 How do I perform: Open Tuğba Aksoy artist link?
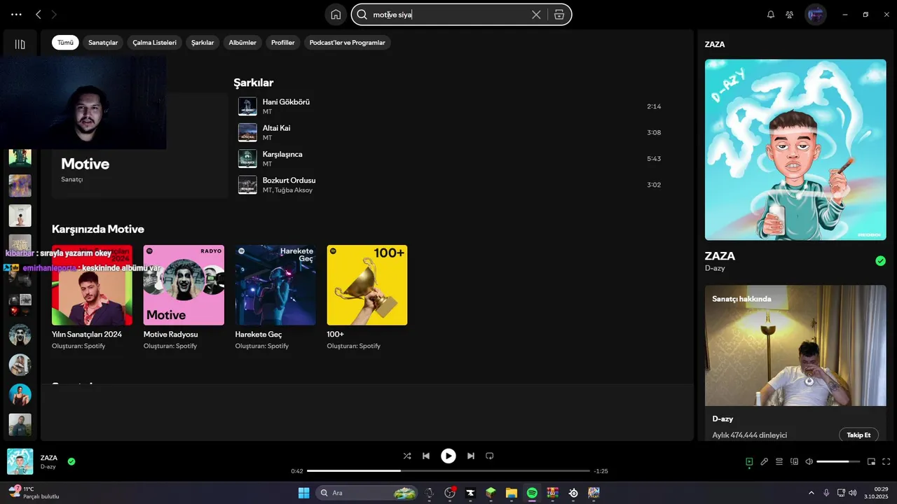point(294,190)
